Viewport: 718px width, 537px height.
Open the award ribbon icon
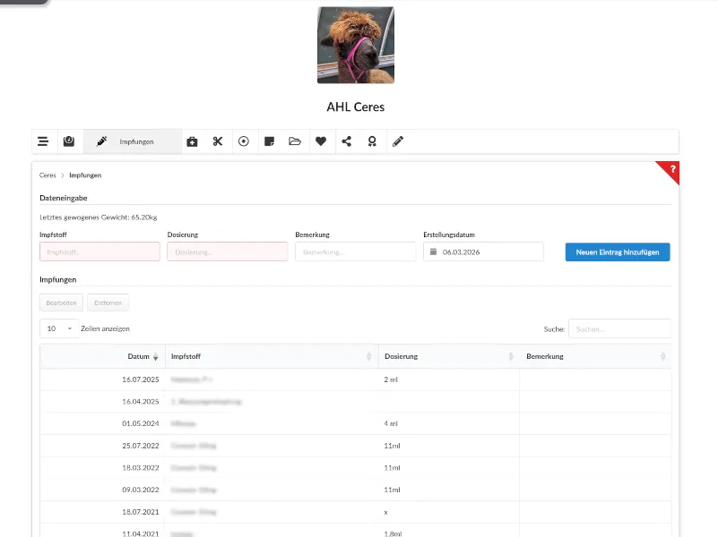click(x=372, y=141)
